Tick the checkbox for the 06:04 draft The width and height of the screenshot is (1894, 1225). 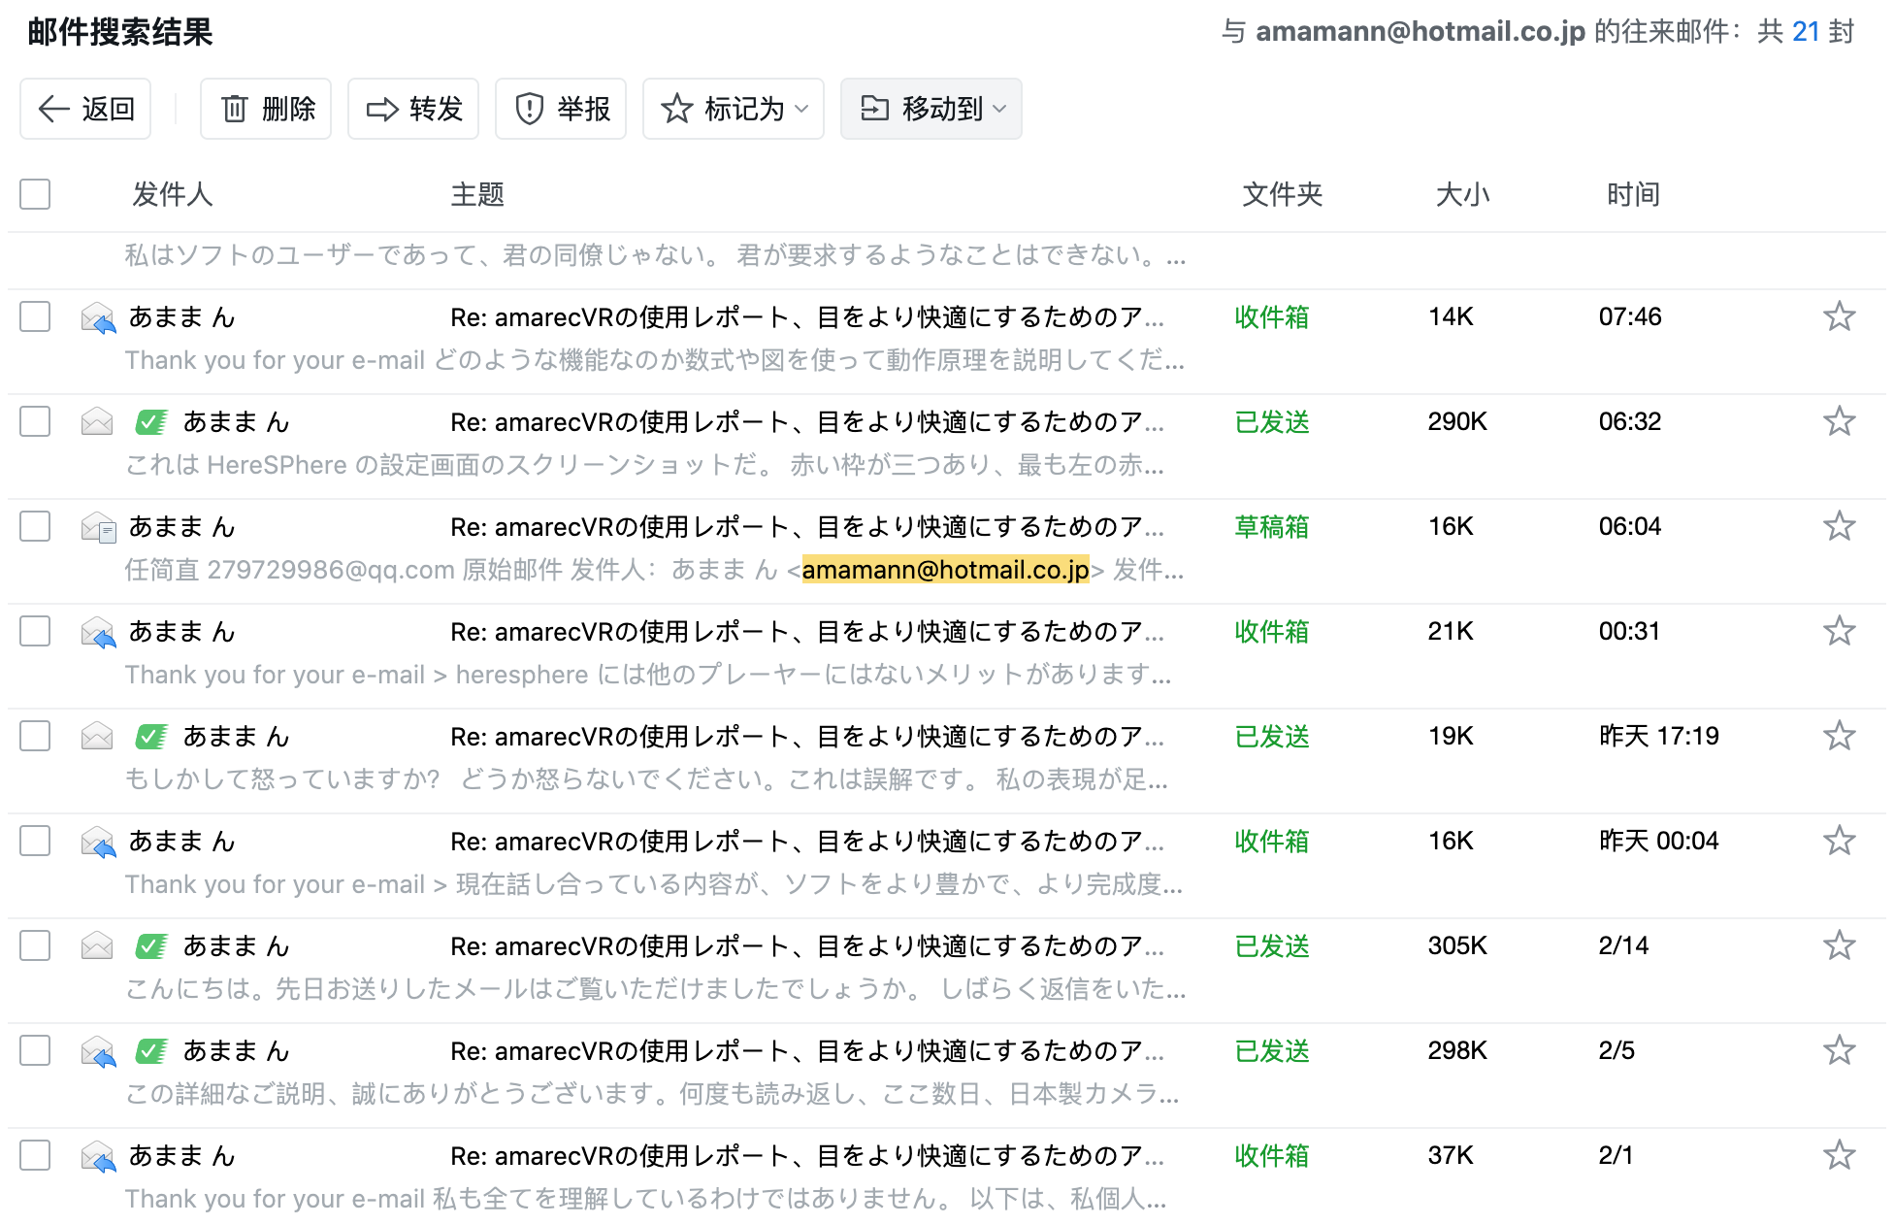click(x=35, y=526)
